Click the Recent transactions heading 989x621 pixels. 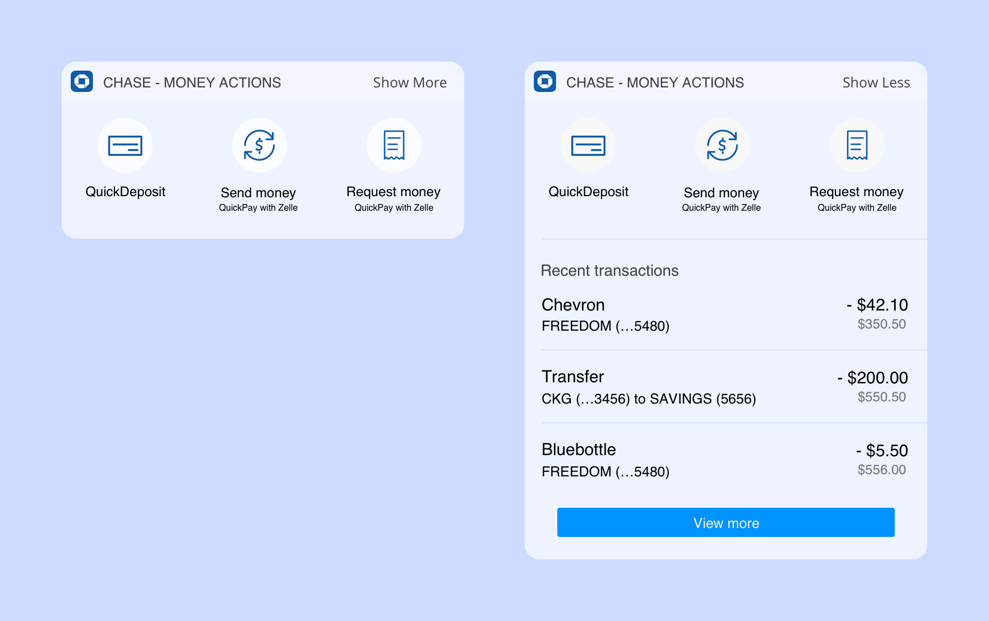(x=609, y=271)
